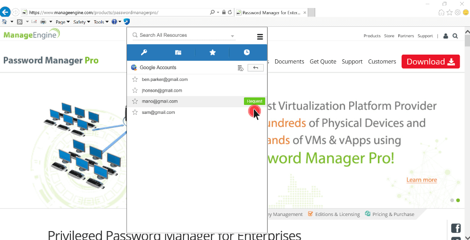Select the sam@gmail.com account
Image resolution: width=470 pixels, height=240 pixels.
pos(158,112)
